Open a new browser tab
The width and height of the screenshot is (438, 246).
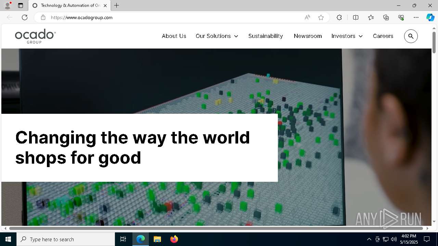(x=117, y=5)
